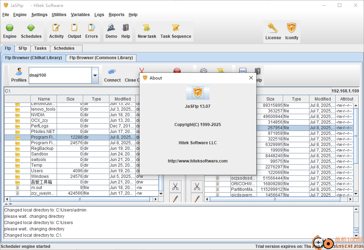
Task: Click the Output toolbar icon
Action: [x=74, y=28]
